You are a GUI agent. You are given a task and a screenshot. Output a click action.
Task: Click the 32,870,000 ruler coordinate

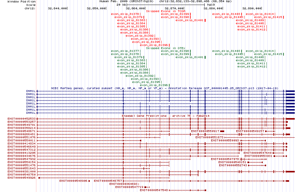[x=174, y=8]
